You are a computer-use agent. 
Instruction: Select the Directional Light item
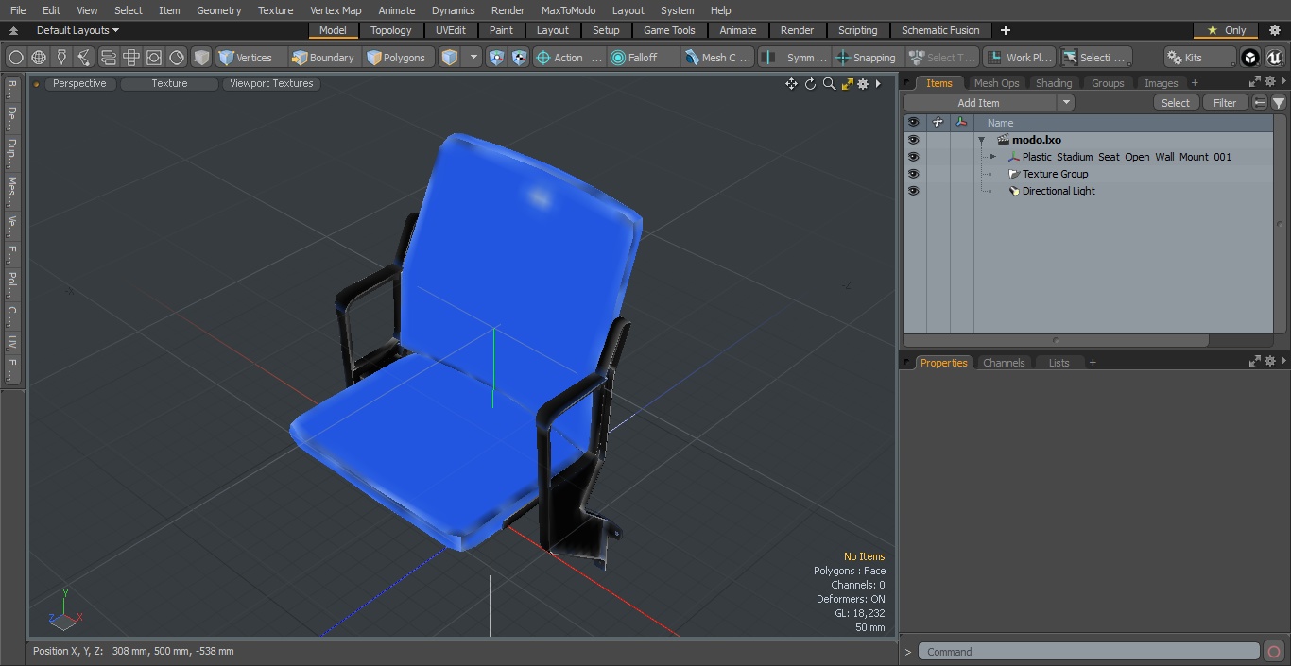[1059, 191]
